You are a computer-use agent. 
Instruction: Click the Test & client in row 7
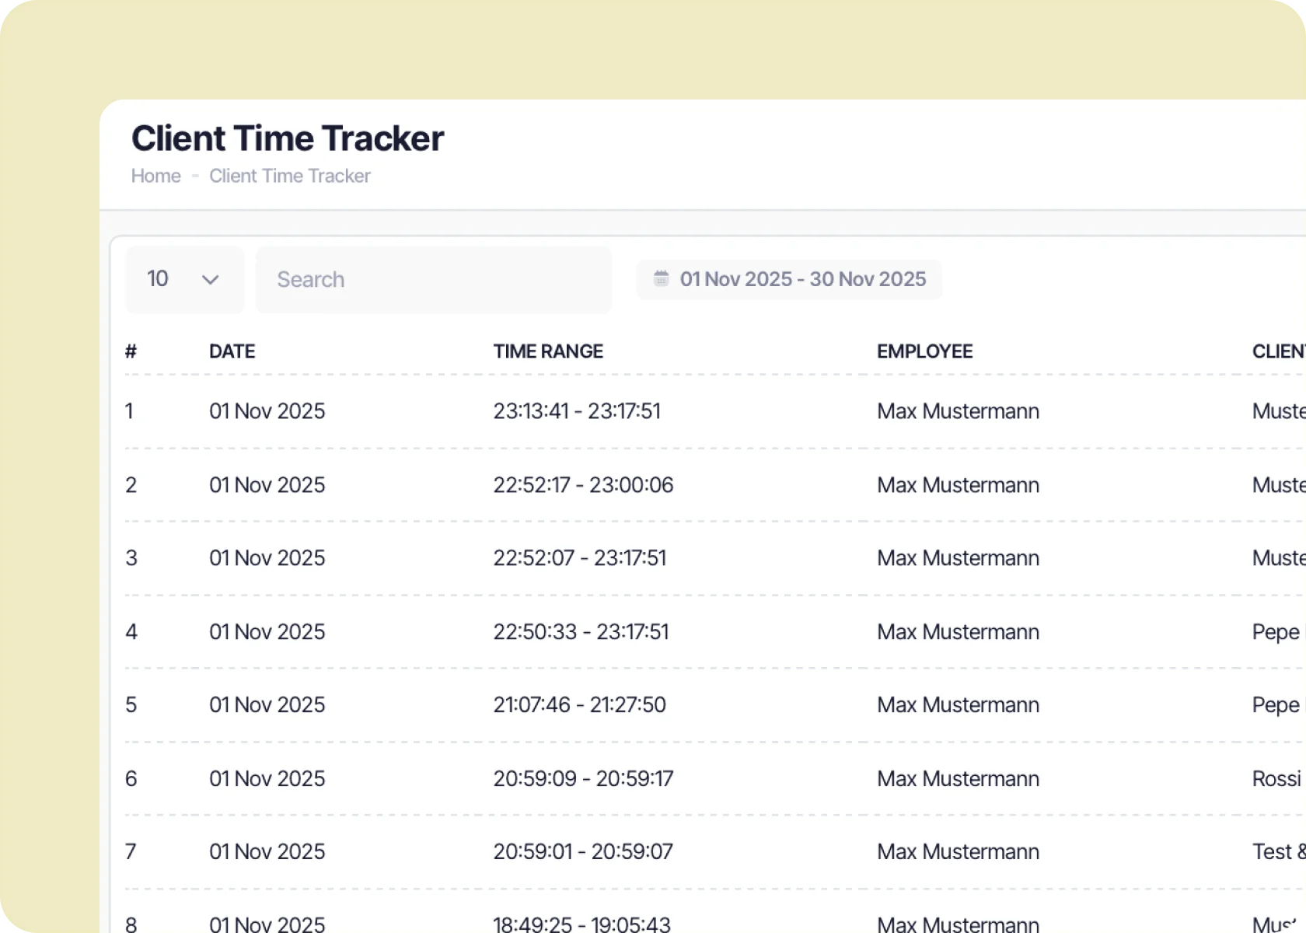[1278, 852]
